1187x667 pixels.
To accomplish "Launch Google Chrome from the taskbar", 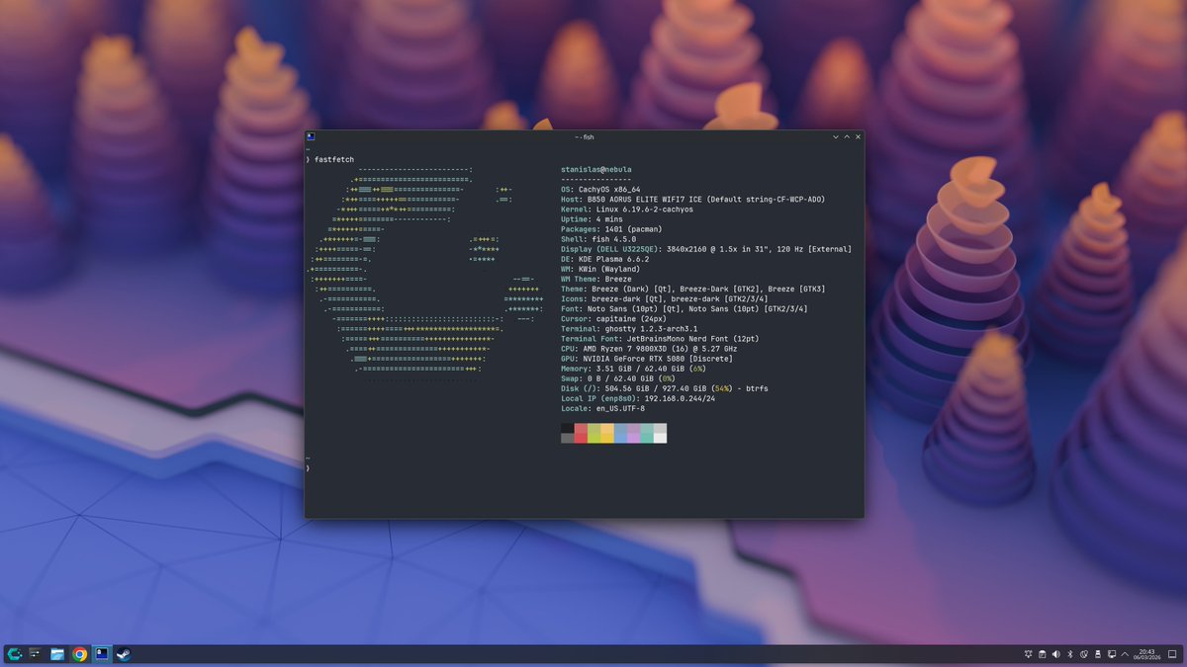I will coord(80,654).
